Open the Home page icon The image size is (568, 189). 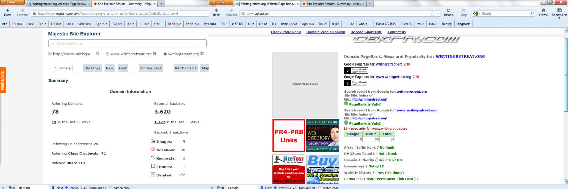[543, 12]
